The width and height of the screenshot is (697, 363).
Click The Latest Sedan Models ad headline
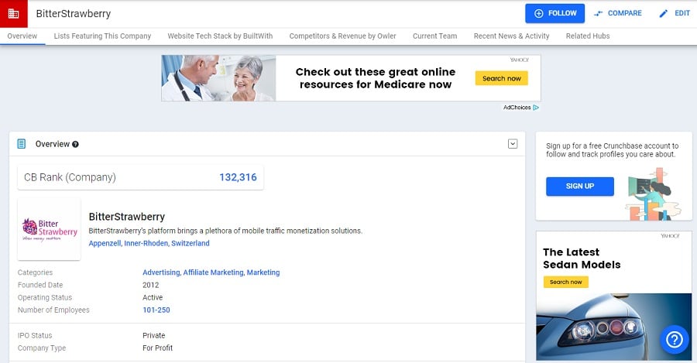click(x=582, y=259)
